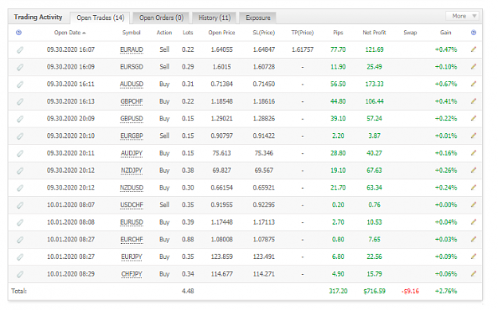This screenshot has height=310, width=498.
Task: Open the EURUSD symbol link
Action: (x=131, y=222)
